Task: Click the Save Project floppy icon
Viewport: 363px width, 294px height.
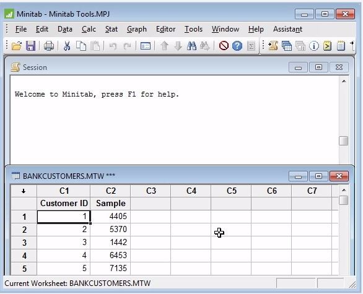Action: point(30,46)
